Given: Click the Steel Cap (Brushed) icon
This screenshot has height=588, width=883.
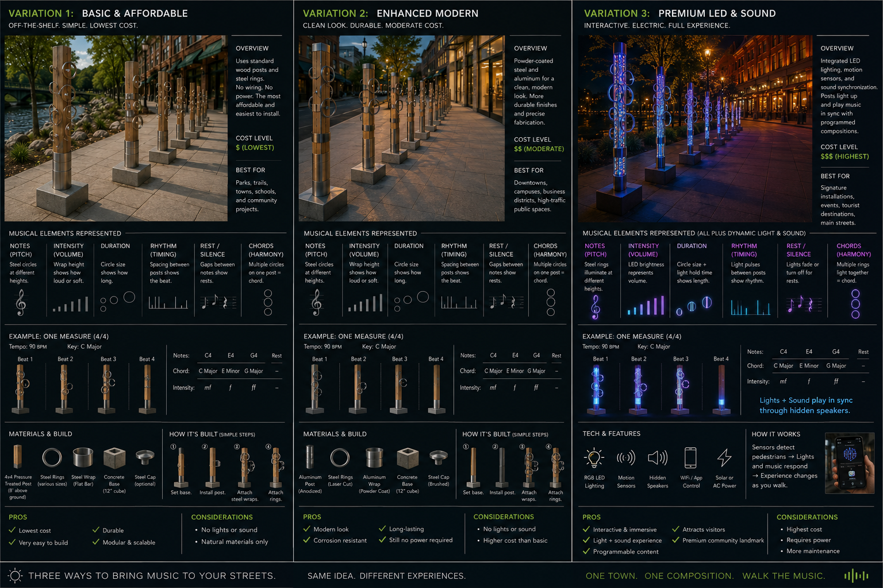Looking at the screenshot, I should click(x=439, y=458).
